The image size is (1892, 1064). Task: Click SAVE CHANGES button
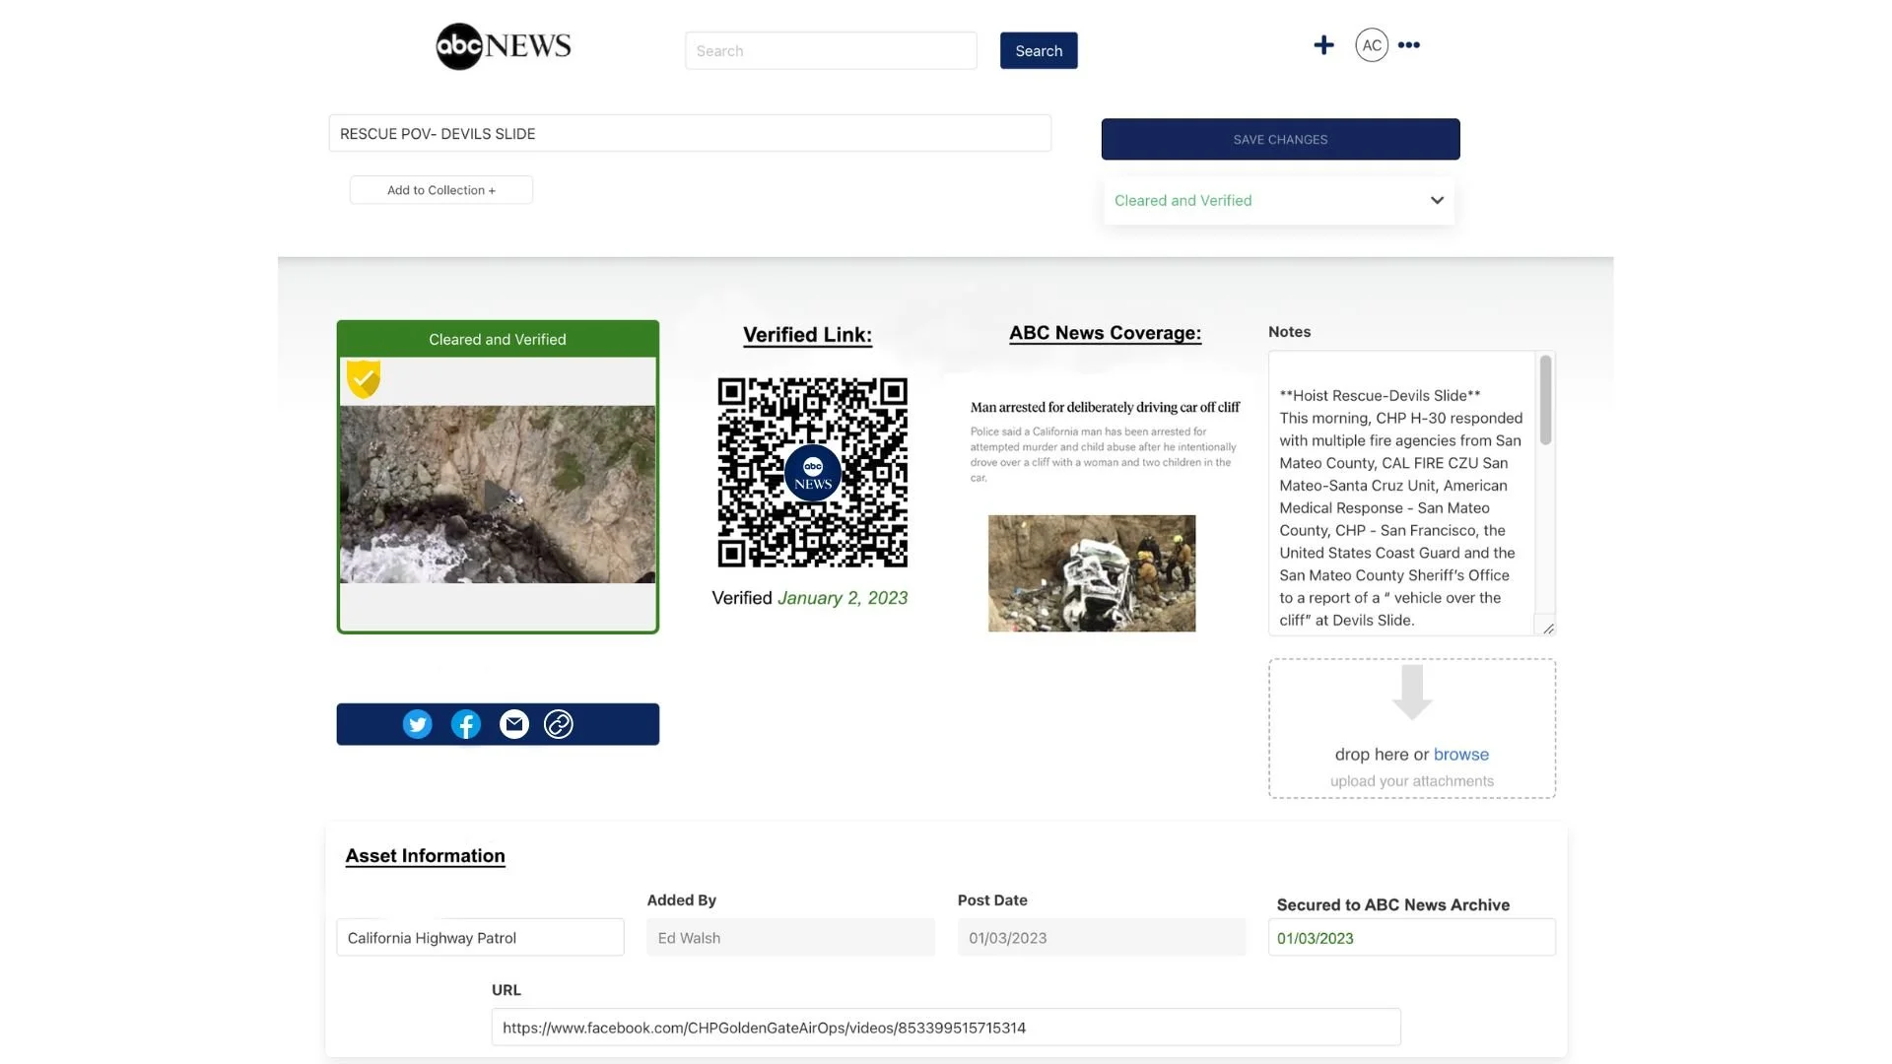click(x=1280, y=140)
